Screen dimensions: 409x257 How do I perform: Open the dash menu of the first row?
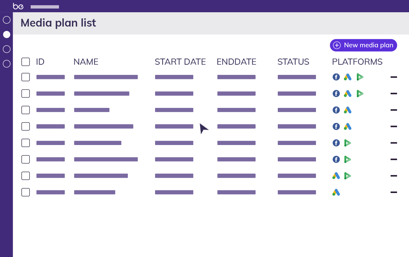pos(394,77)
